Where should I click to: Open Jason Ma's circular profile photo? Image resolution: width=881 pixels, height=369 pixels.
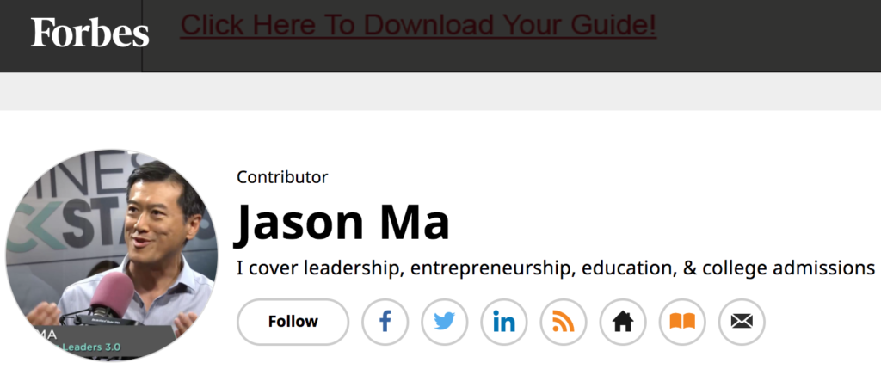[111, 255]
